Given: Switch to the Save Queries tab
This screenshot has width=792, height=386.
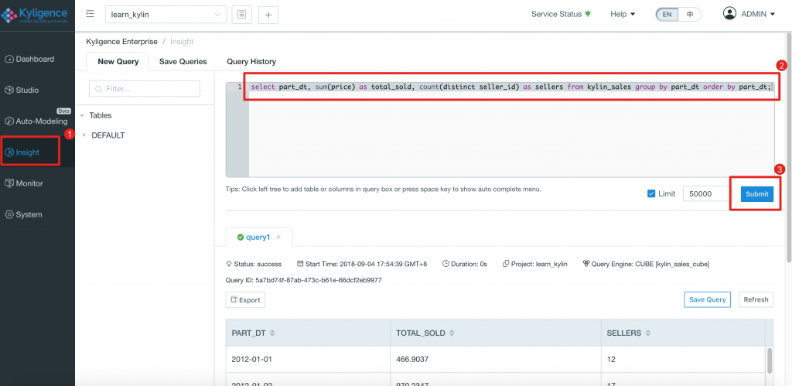Looking at the screenshot, I should click(183, 62).
